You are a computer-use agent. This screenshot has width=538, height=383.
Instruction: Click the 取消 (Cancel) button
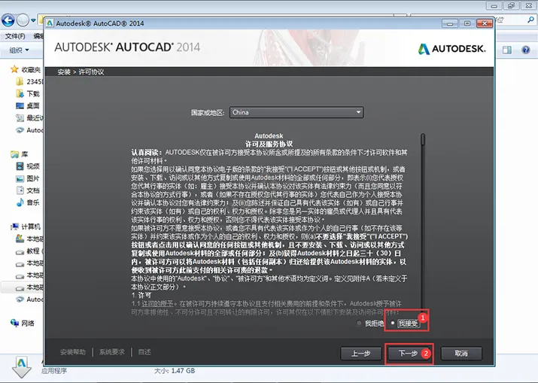[461, 354]
